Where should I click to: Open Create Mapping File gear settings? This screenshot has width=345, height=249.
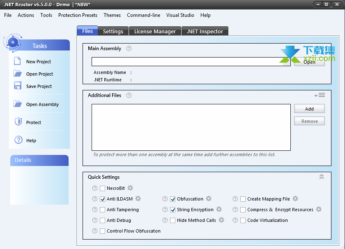click(295, 199)
